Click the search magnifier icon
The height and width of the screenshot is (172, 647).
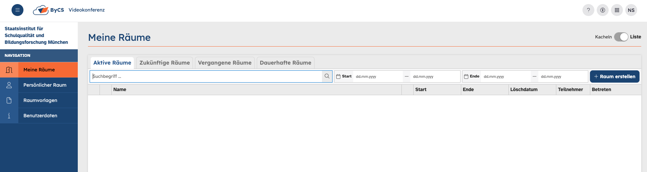click(x=327, y=76)
